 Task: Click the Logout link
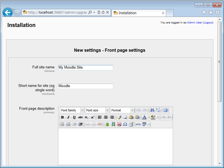(x=208, y=23)
